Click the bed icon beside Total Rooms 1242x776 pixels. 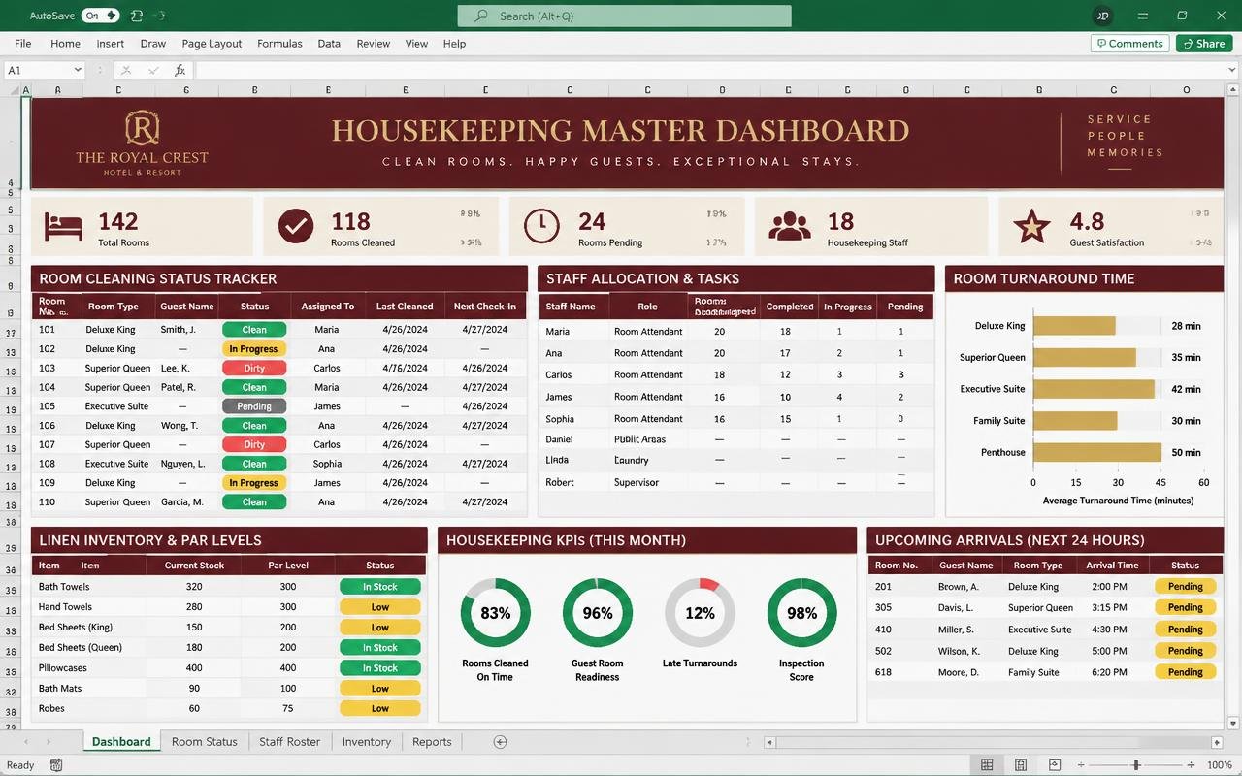[64, 226]
